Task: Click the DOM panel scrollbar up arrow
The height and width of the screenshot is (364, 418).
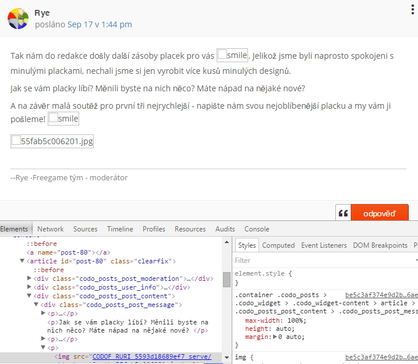Action: (x=227, y=242)
